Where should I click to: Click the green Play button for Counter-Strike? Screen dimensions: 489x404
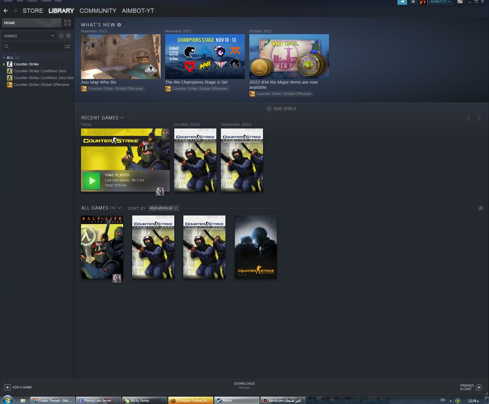(92, 181)
